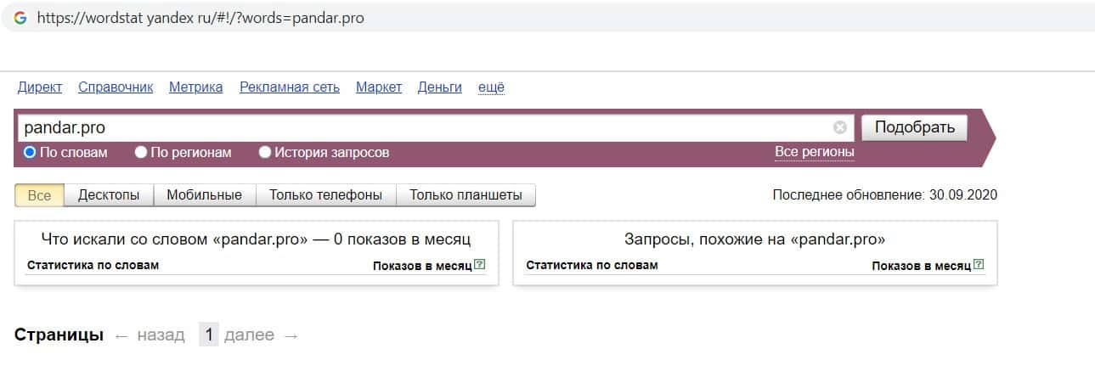1095x377 pixels.
Task: Switch to the "Мобильные" tab
Action: [204, 195]
